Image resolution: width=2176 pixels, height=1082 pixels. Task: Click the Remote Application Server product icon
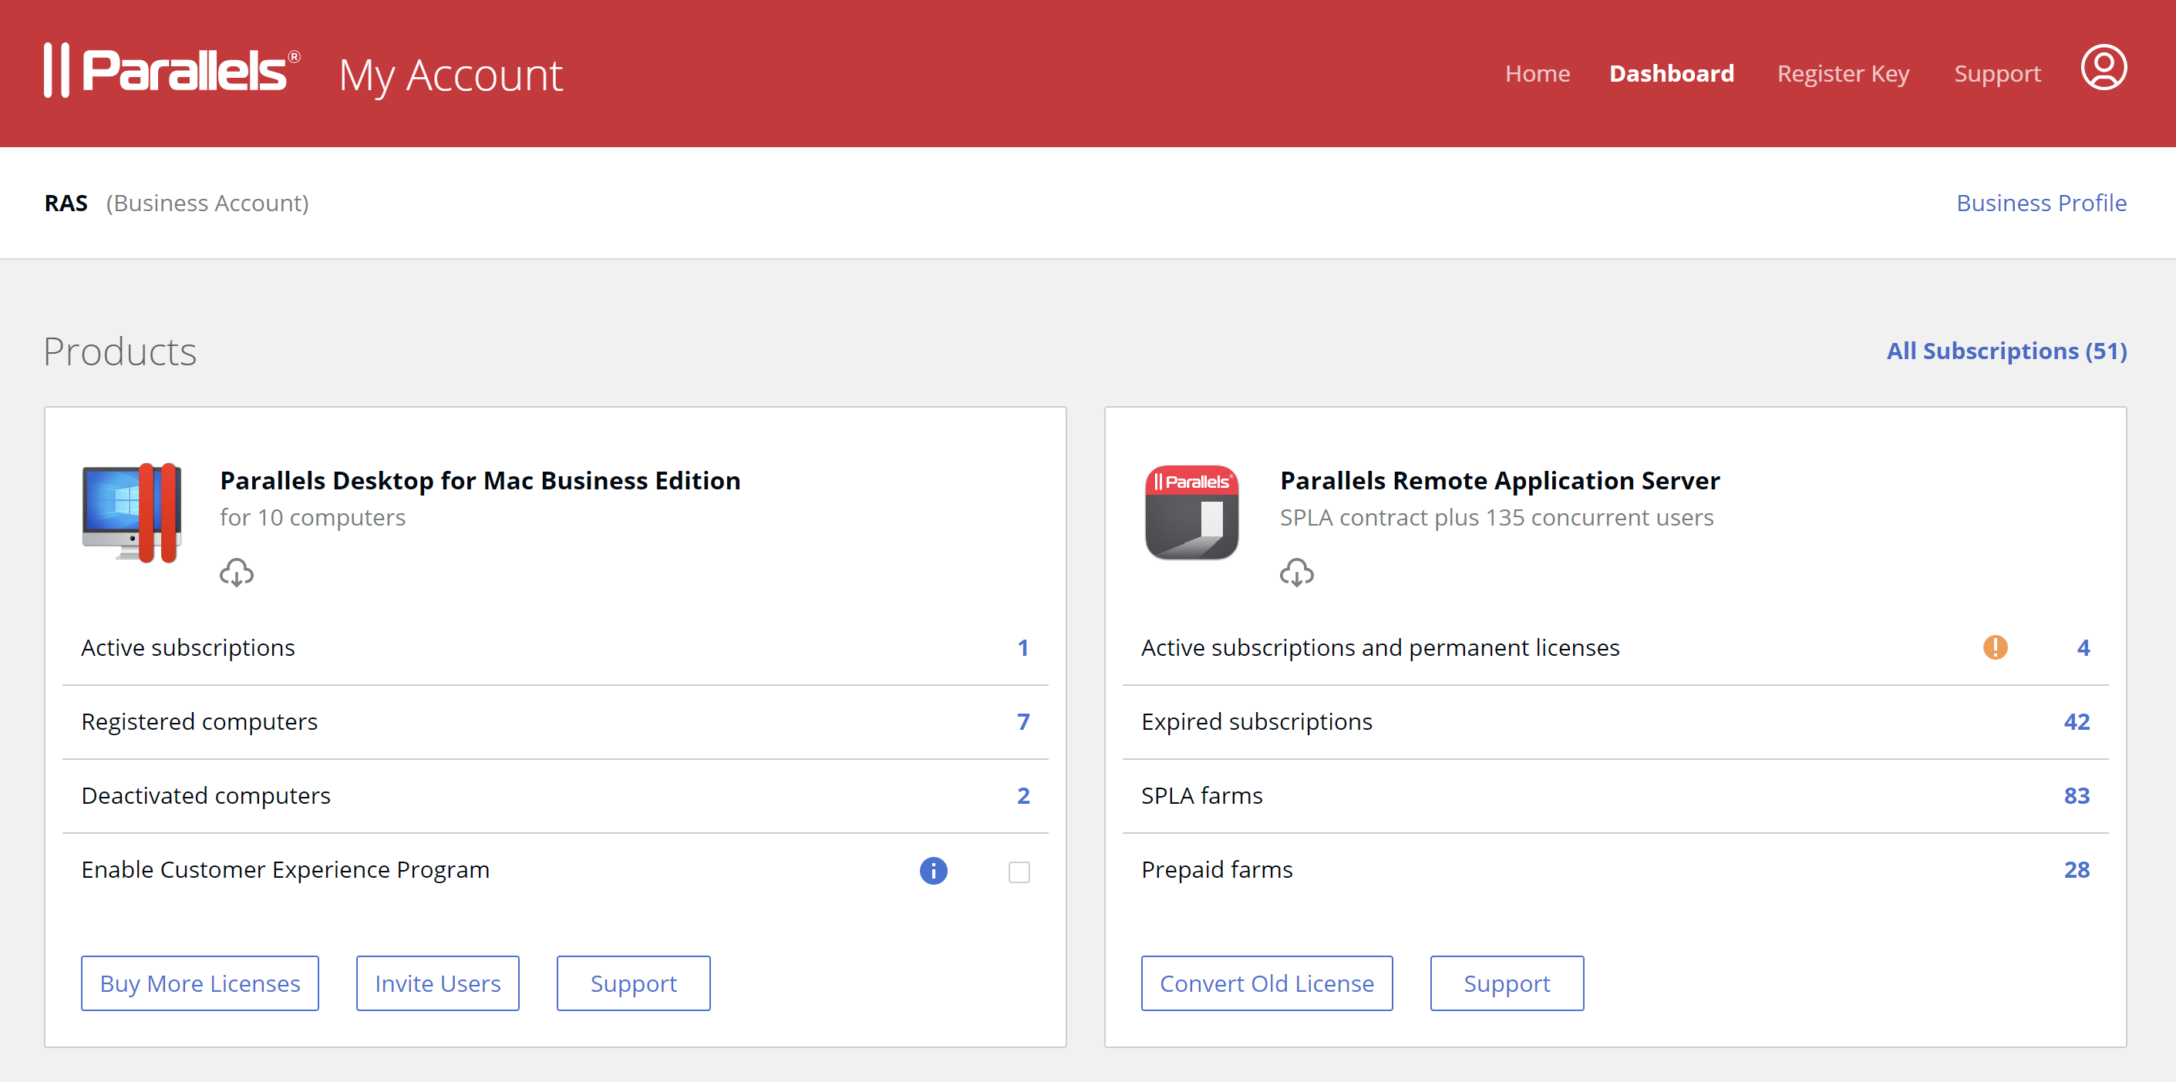1191,512
